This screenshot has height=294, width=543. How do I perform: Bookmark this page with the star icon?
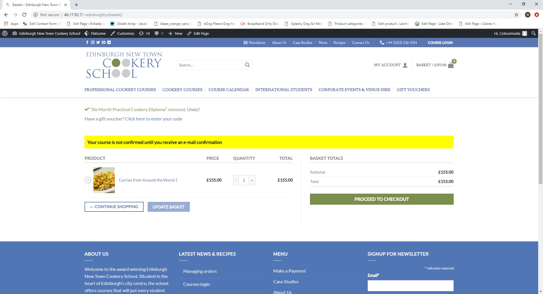tap(516, 15)
